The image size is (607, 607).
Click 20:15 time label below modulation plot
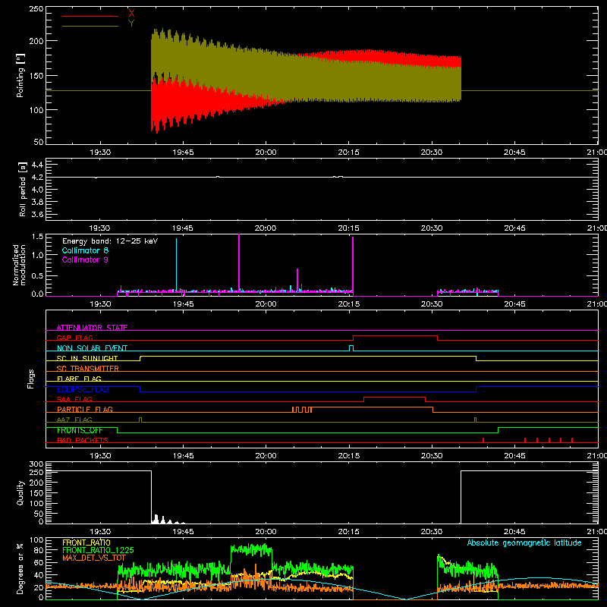[349, 304]
